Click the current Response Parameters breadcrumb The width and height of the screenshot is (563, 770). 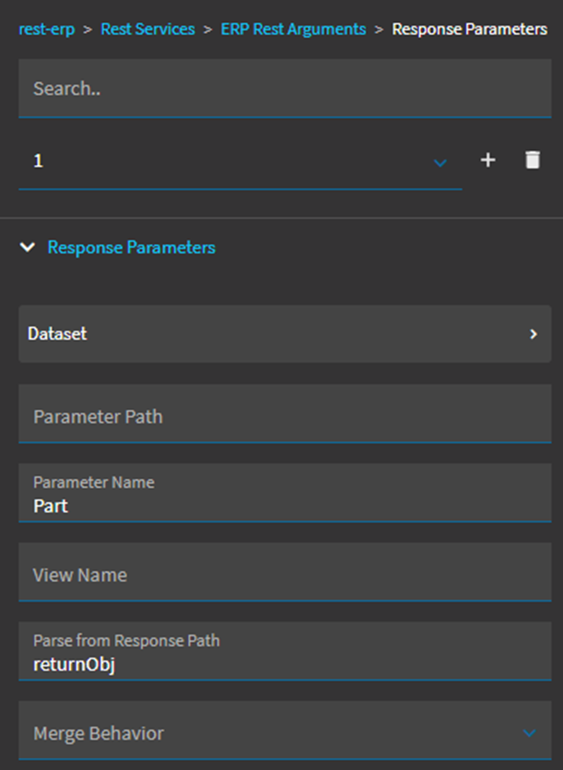tap(469, 29)
